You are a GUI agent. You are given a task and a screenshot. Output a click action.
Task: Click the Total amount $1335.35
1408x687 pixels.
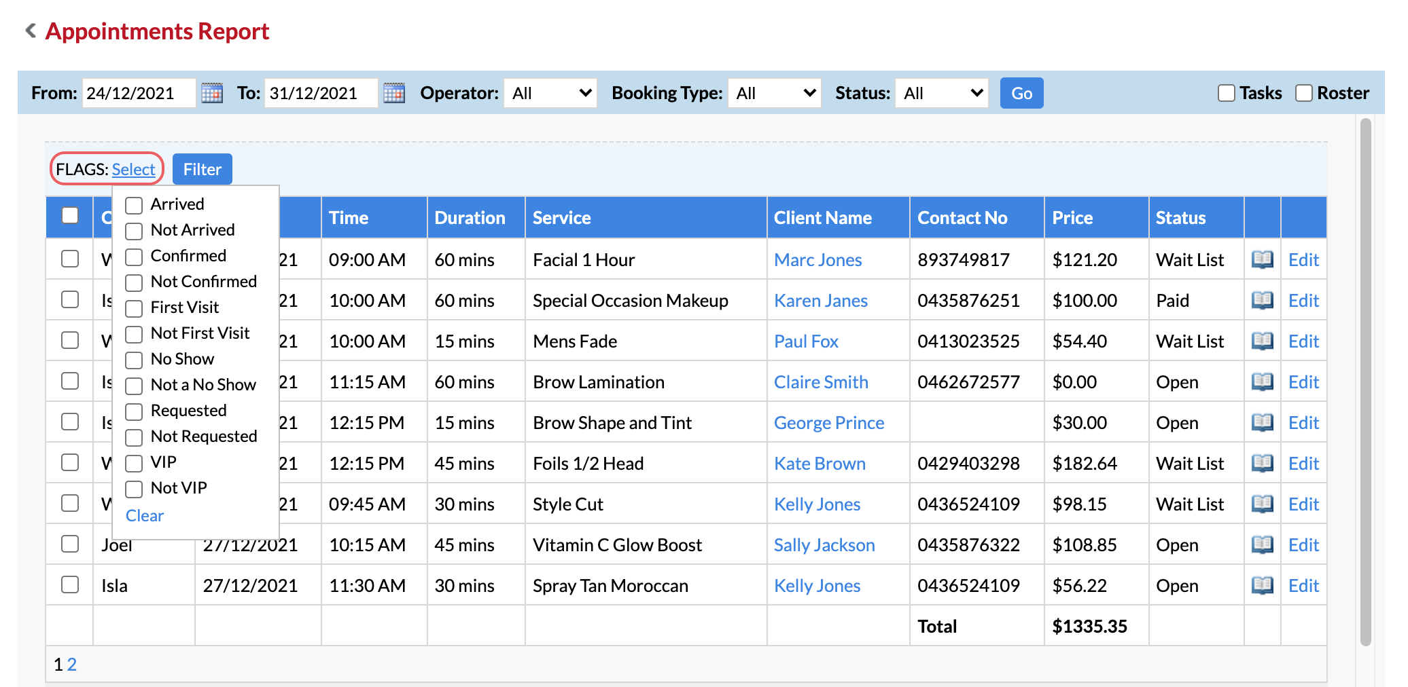click(x=1089, y=626)
